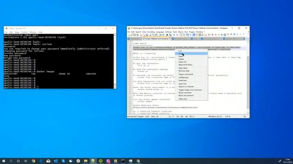Choose Toggle Single Line Comment
The width and height of the screenshot is (293, 164).
191,90
